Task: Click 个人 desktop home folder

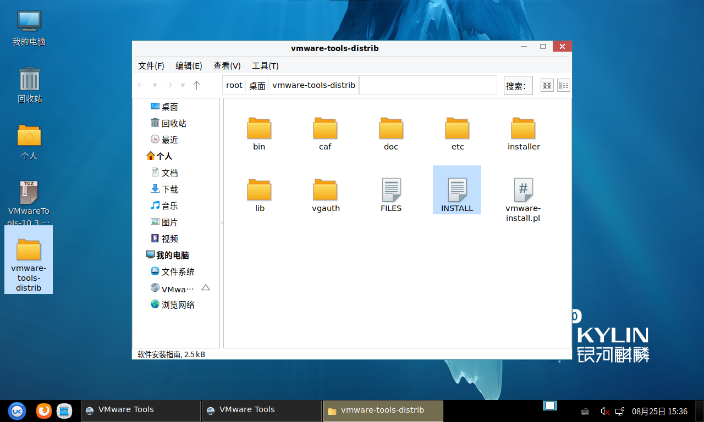Action: (29, 142)
